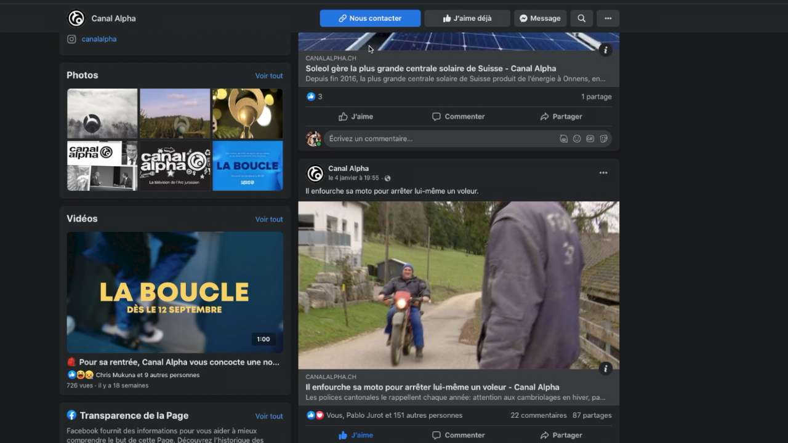Image resolution: width=788 pixels, height=443 pixels.
Task: Unlike the motorcycle thief post
Action: tap(356, 435)
